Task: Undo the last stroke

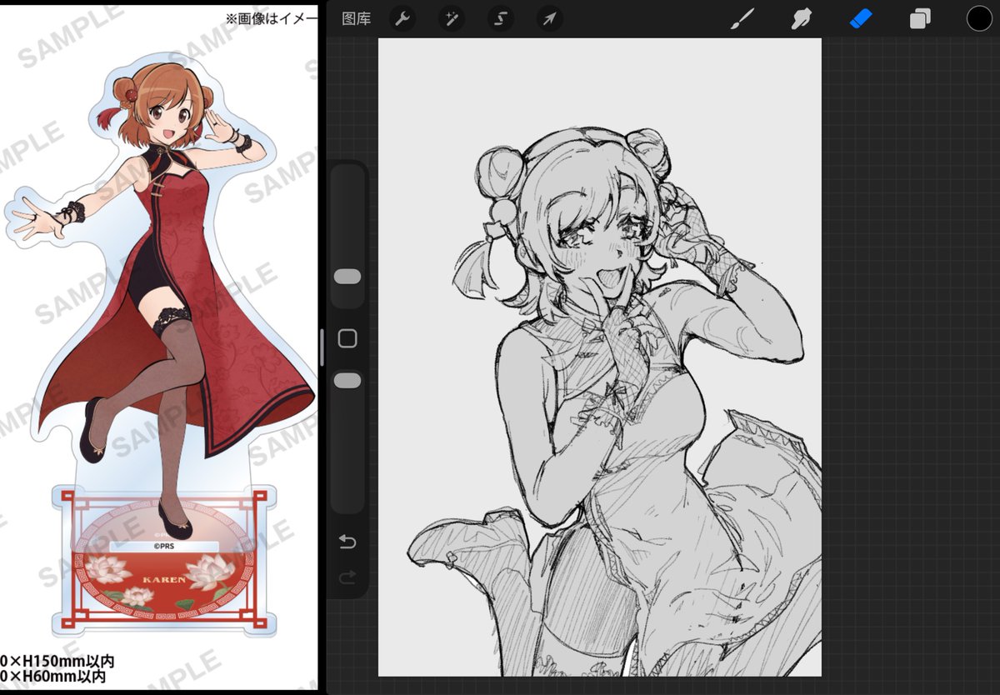Action: point(347,542)
